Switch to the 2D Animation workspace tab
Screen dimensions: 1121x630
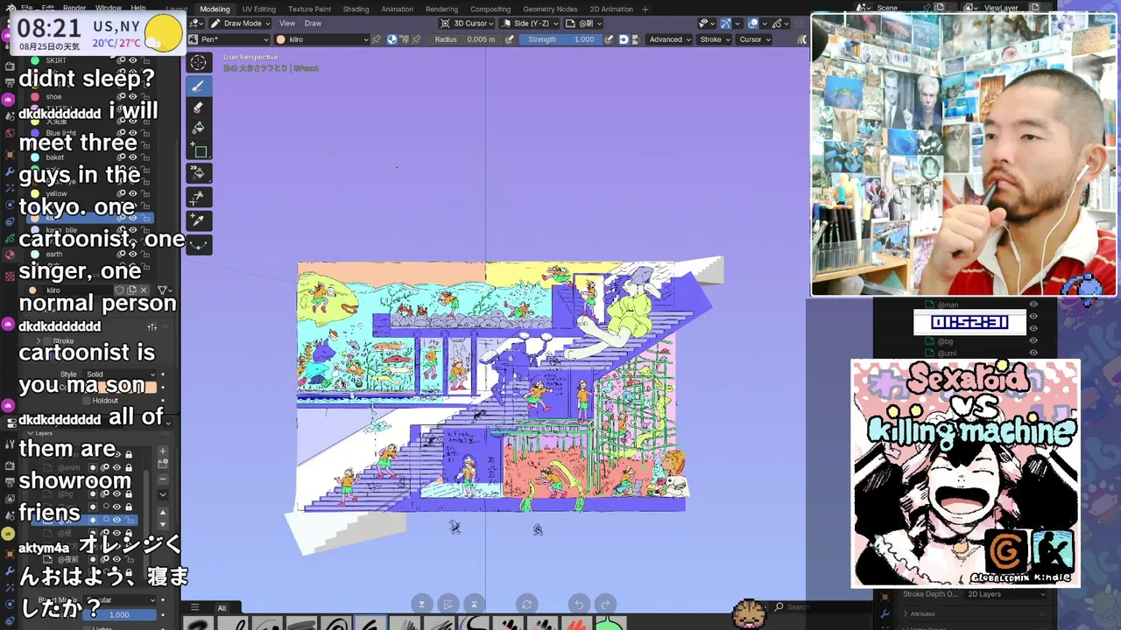611,9
